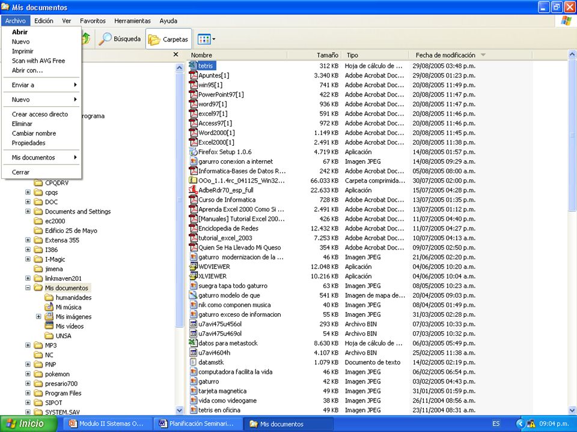Image resolution: width=577 pixels, height=432 pixels.
Task: Click the file list scroll down arrow
Action: pos(572,410)
